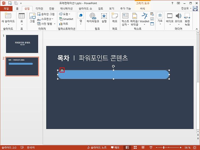
Task: Insert an Object from the Text group
Action: click(x=152, y=24)
